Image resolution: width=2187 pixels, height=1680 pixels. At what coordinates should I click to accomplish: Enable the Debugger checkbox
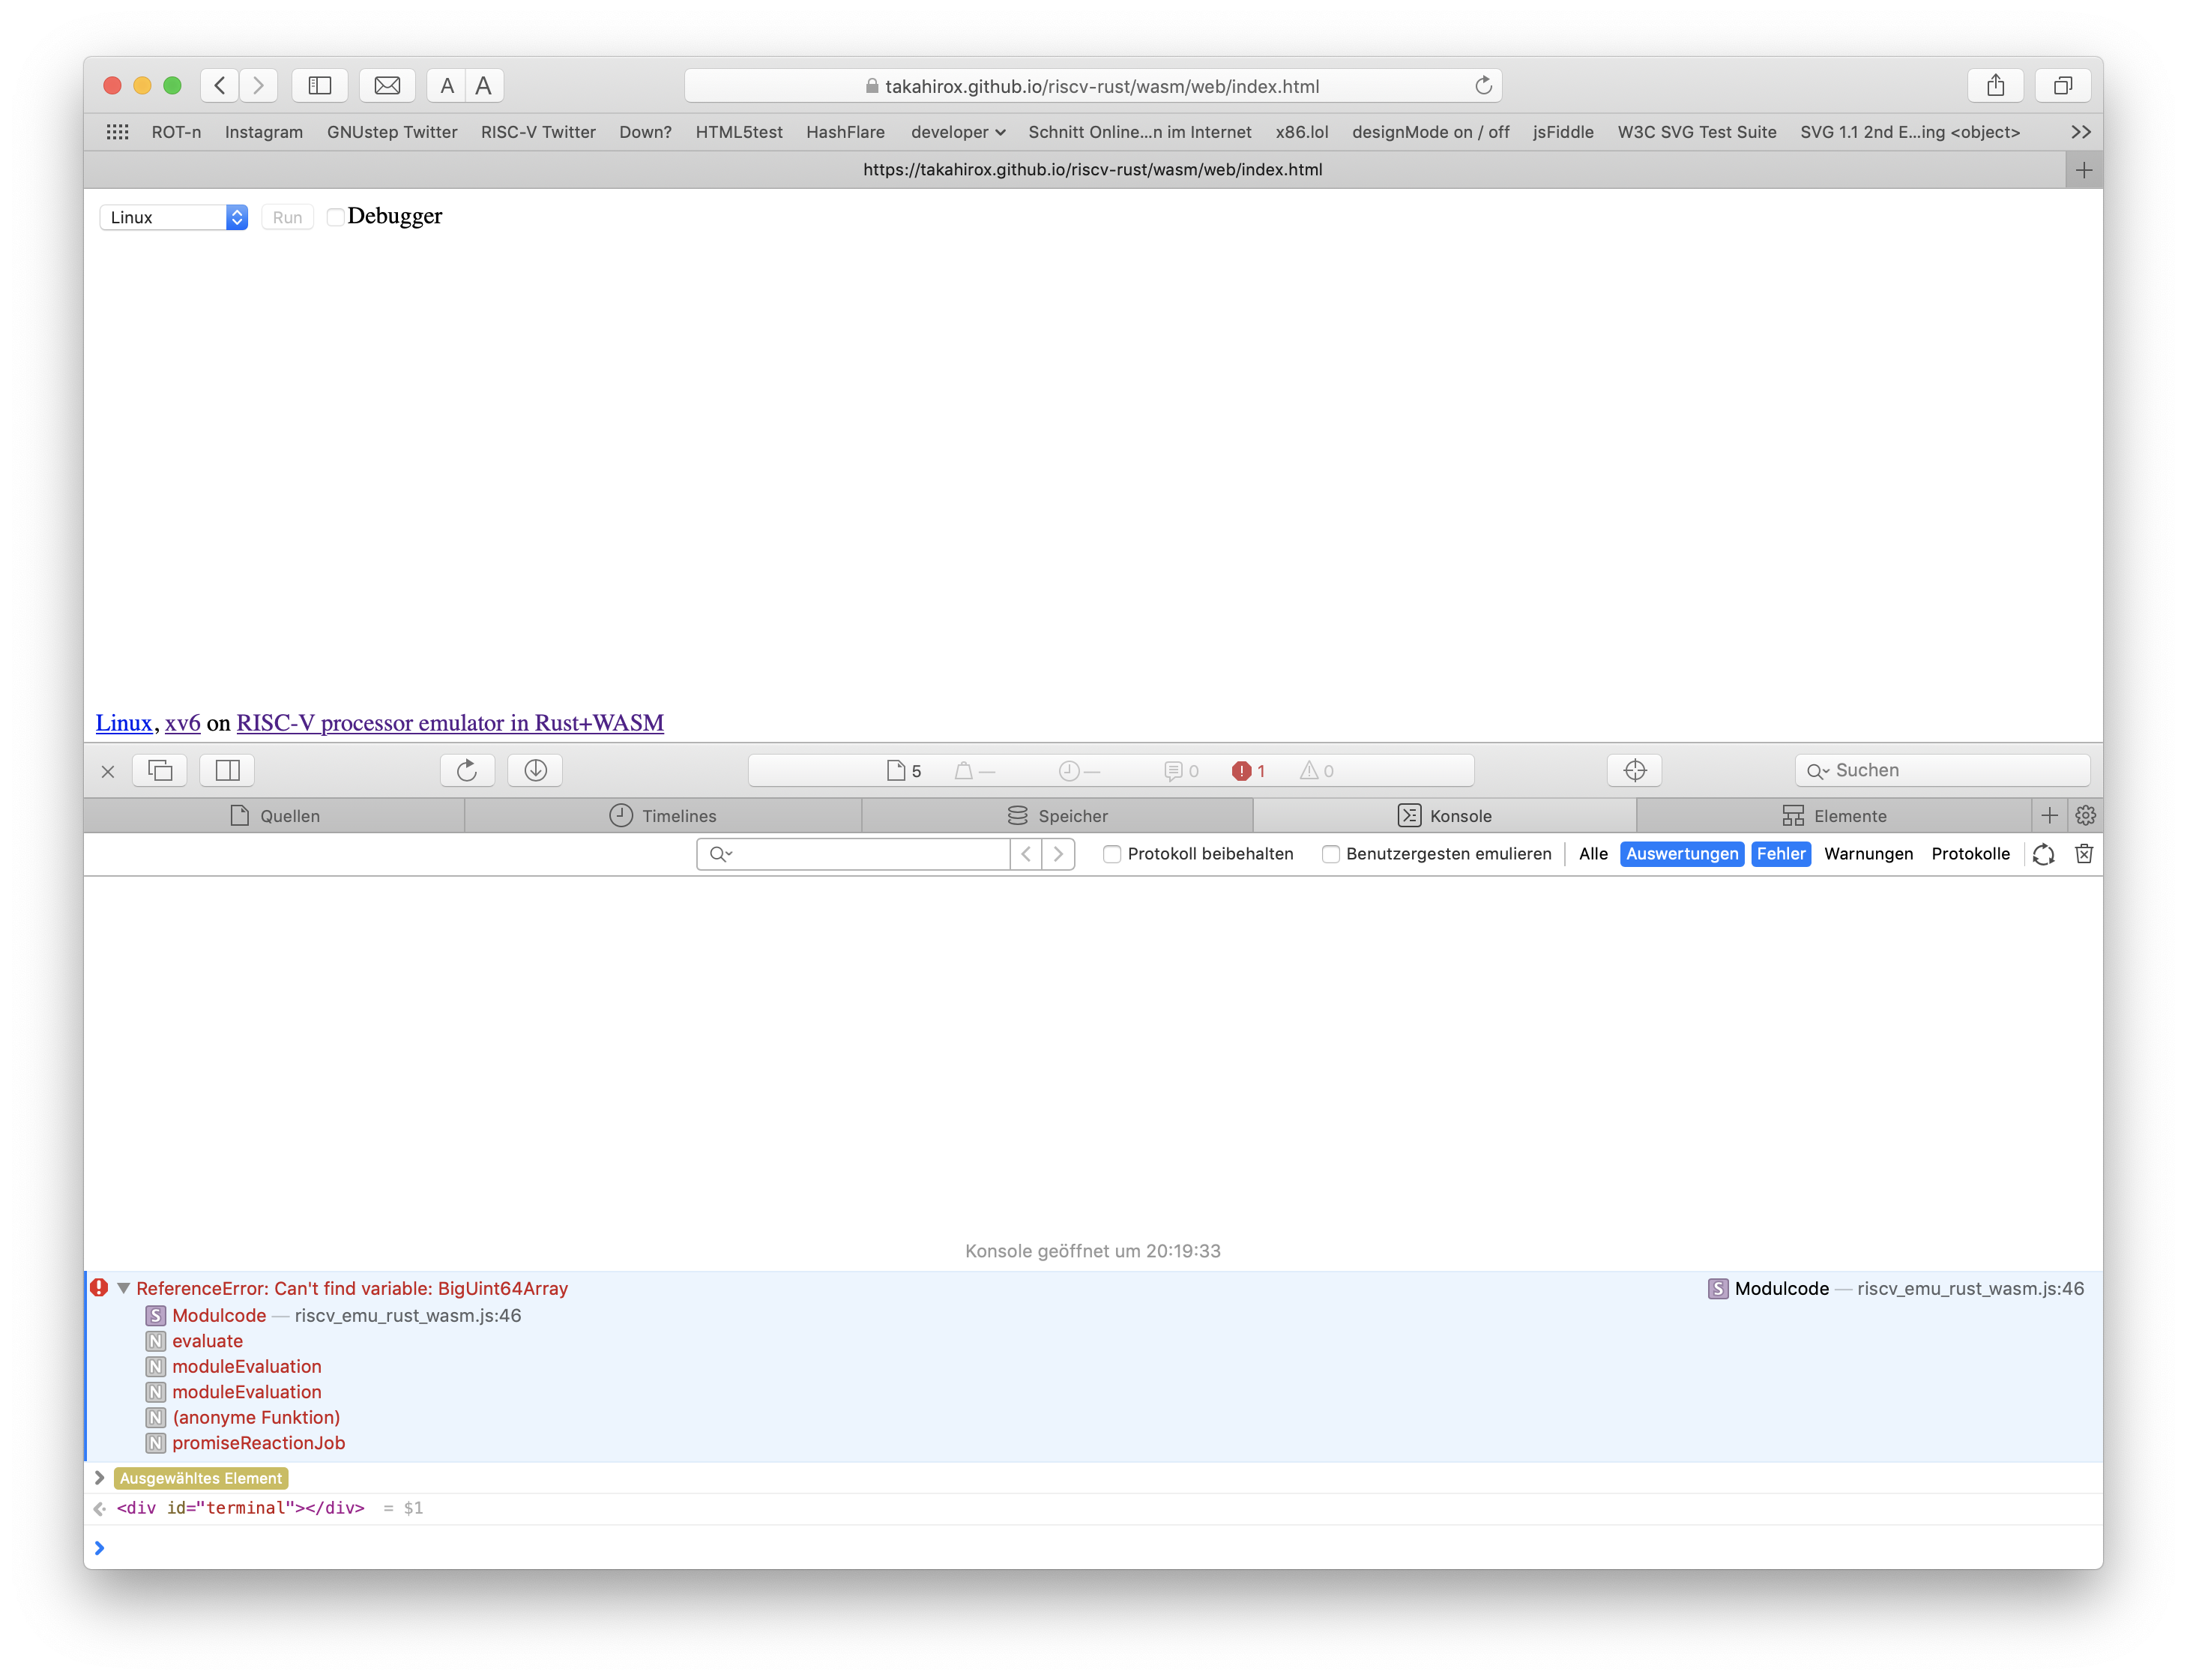335,217
